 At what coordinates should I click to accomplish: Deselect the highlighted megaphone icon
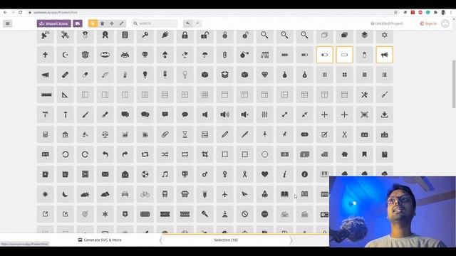point(385,55)
